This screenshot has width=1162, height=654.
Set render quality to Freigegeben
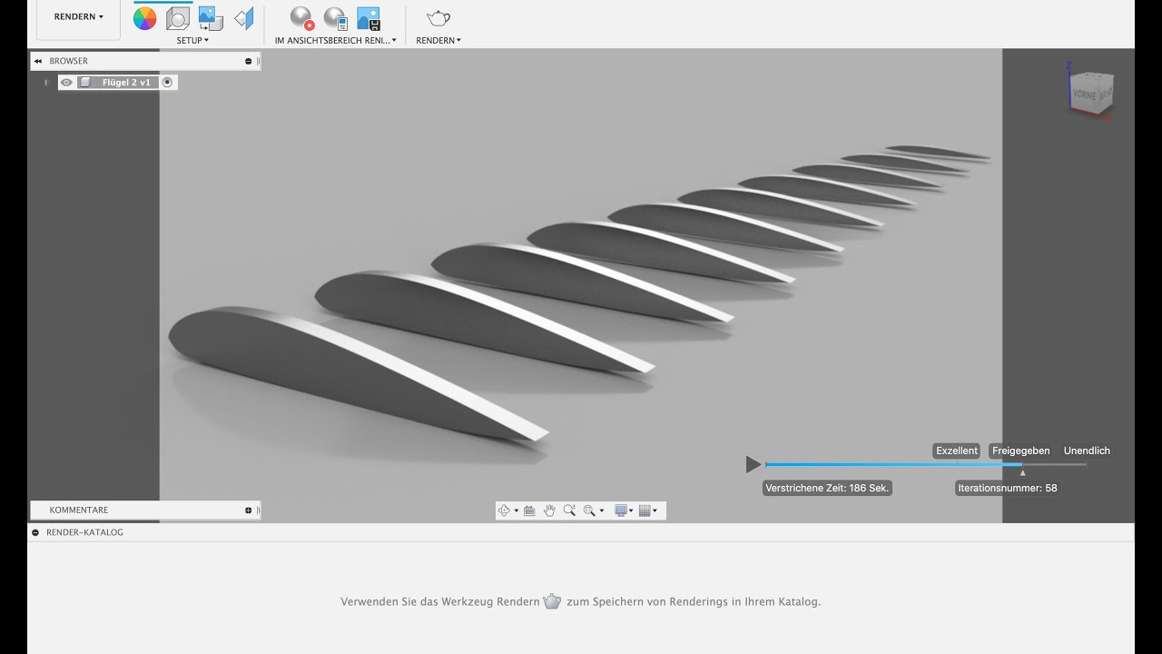1020,451
